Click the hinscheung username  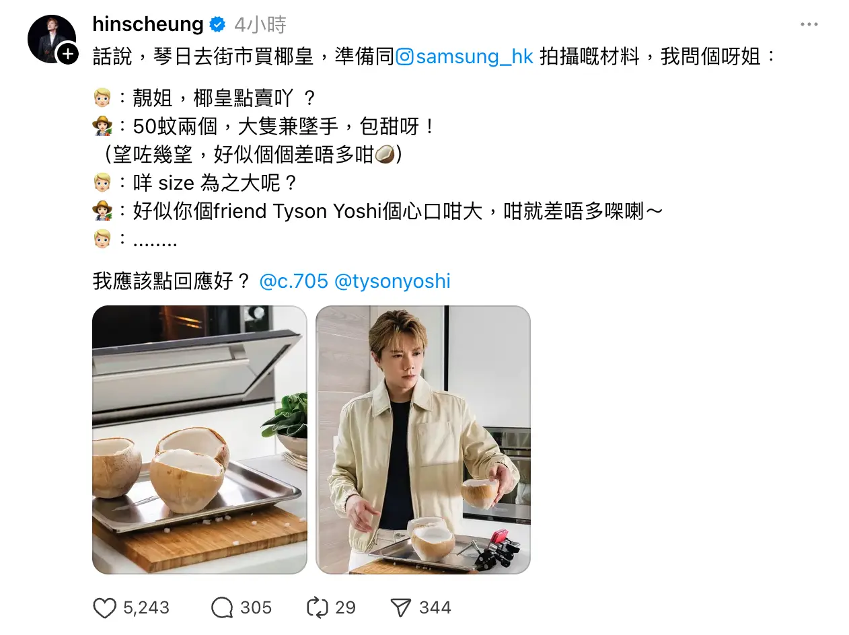coord(148,25)
